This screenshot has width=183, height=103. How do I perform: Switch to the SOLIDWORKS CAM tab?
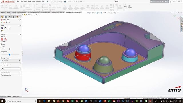45,12
